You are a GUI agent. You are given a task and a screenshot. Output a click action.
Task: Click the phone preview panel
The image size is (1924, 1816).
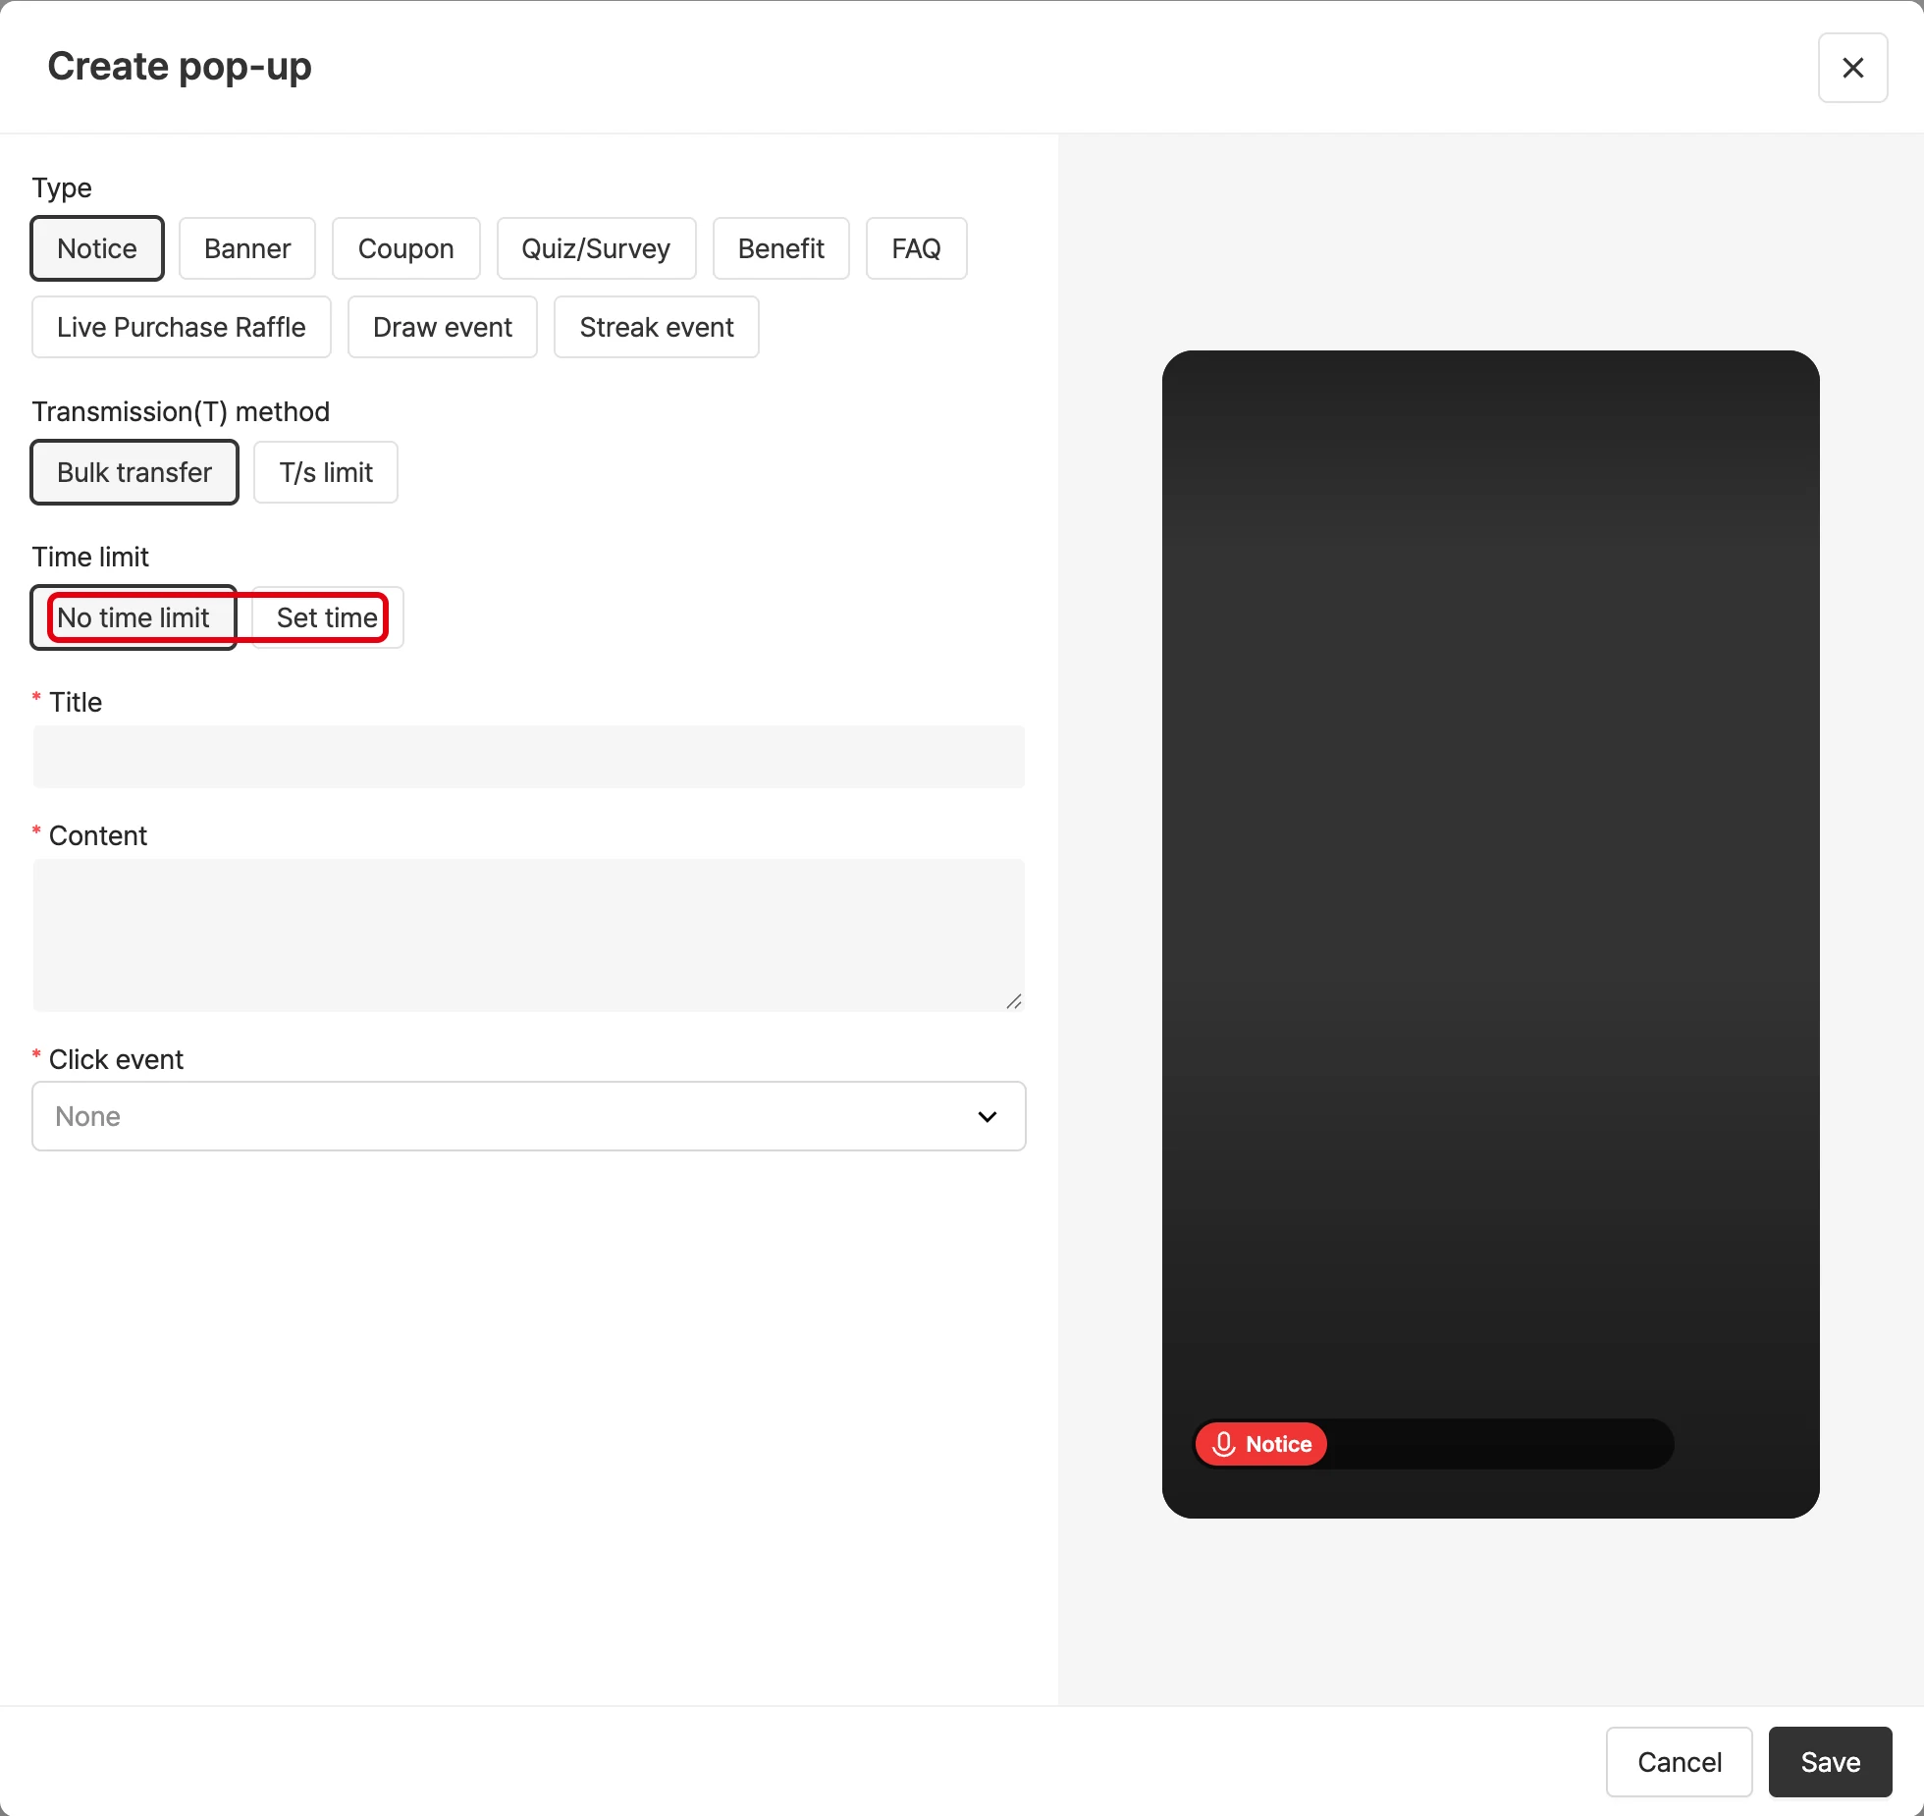(x=1491, y=935)
